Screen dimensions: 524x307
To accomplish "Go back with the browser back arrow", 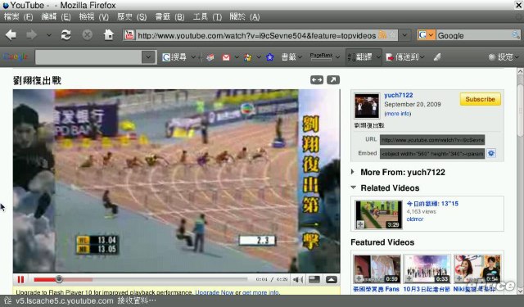I will click(11, 34).
